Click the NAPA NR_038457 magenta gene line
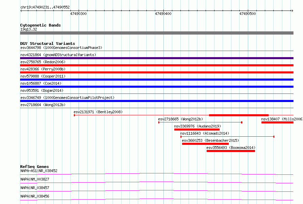Image resolution: width=303 pixels, height=204 pixels. point(157,191)
